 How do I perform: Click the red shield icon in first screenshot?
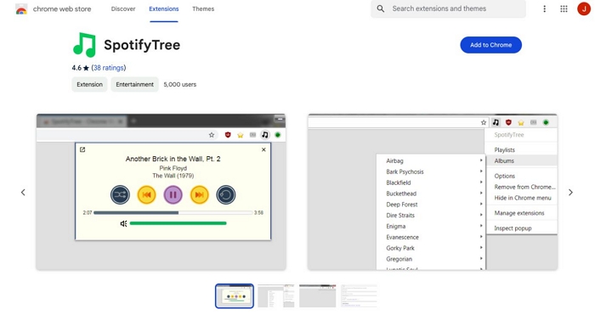point(228,135)
